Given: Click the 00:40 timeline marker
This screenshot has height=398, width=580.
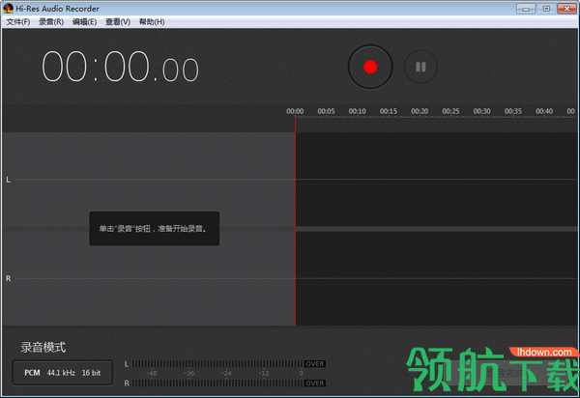Looking at the screenshot, I should pyautogui.click(x=544, y=111).
